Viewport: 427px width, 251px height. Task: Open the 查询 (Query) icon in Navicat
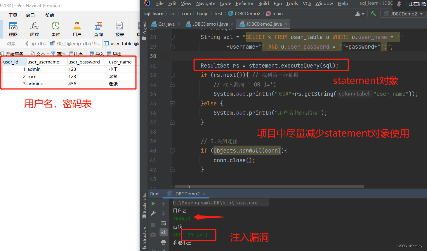(x=98, y=29)
